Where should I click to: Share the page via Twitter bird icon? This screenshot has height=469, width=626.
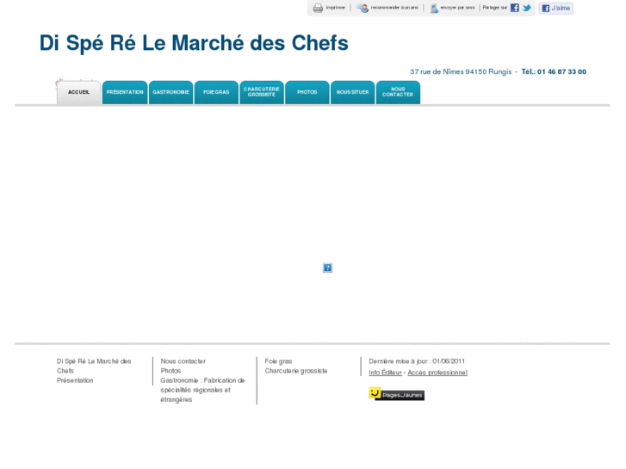coord(527,8)
